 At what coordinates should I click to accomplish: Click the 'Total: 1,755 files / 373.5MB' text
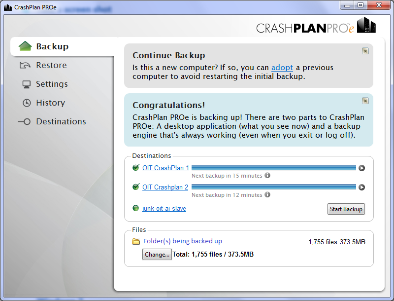213,255
